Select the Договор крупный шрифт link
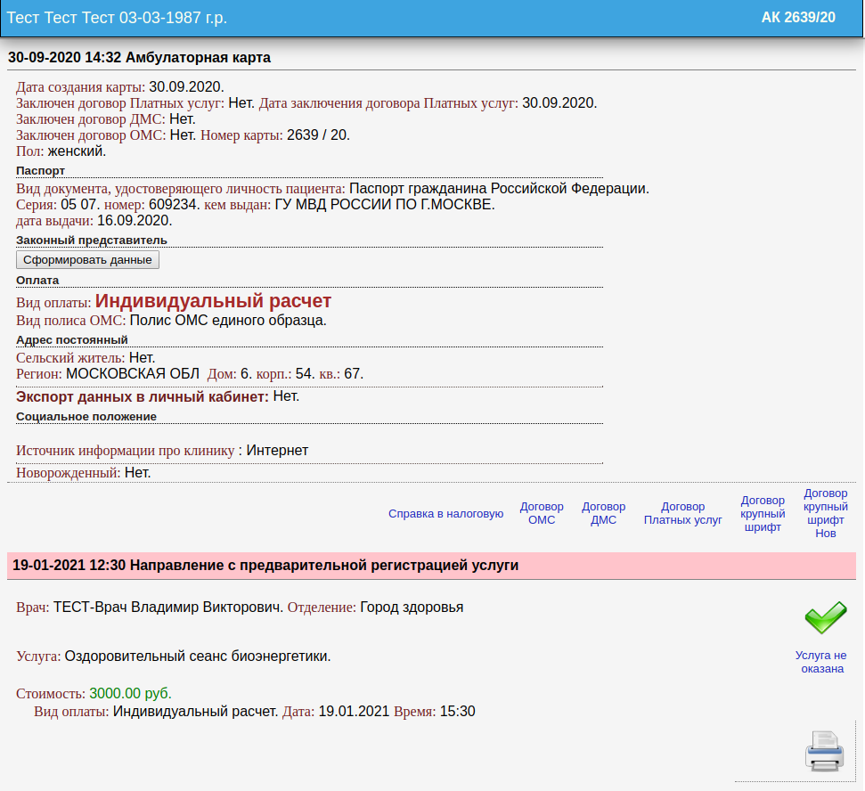 (x=763, y=513)
